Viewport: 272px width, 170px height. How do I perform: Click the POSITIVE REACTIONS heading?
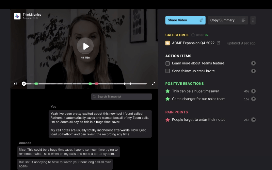click(184, 84)
